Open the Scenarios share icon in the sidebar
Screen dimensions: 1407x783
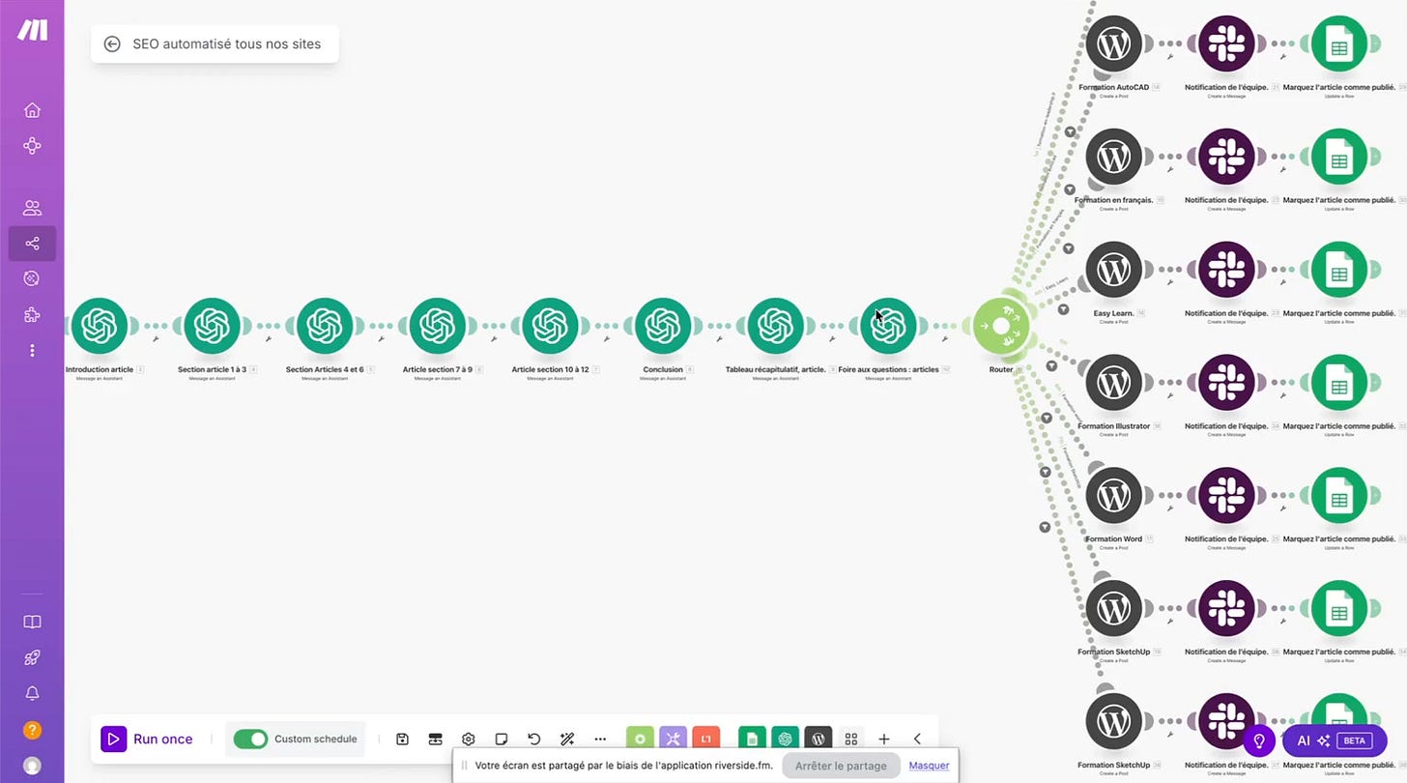[x=32, y=244]
